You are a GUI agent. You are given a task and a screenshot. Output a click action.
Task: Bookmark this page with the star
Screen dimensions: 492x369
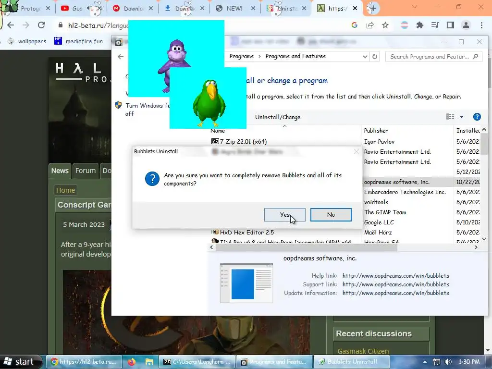pos(385,25)
